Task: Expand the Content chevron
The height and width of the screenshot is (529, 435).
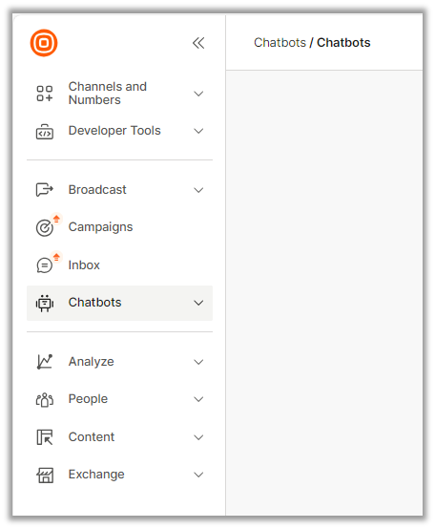Action: (x=198, y=437)
